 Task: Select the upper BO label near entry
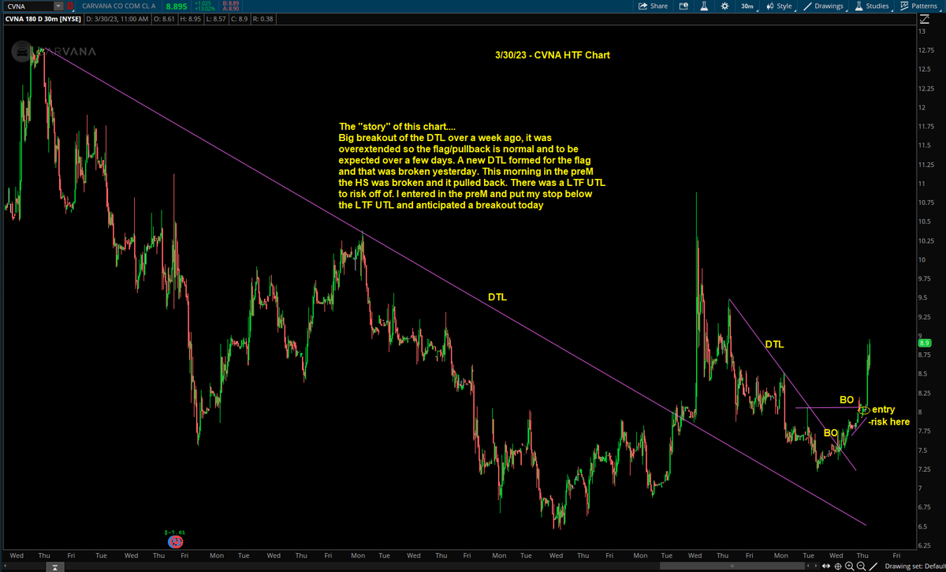pyautogui.click(x=847, y=399)
